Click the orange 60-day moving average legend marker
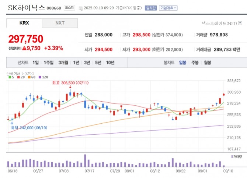 pyautogui.click(x=28, y=77)
